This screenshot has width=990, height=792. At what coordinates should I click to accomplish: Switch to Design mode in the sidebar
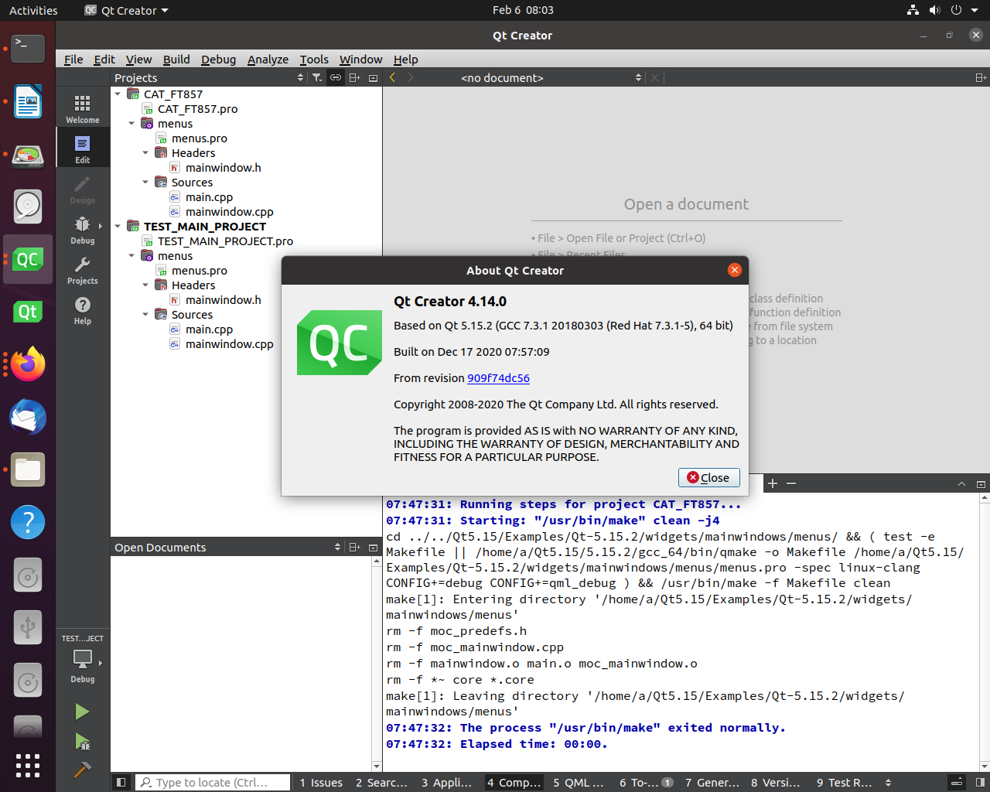tap(83, 188)
